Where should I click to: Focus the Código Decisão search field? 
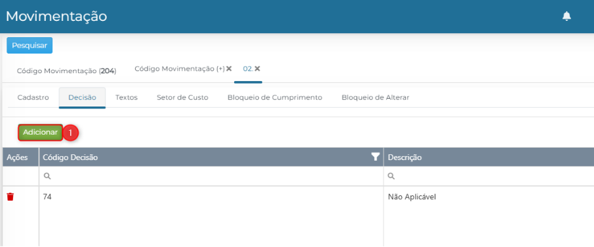(211, 176)
